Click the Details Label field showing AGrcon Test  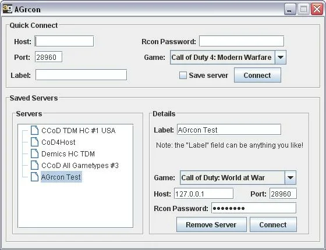pos(229,130)
